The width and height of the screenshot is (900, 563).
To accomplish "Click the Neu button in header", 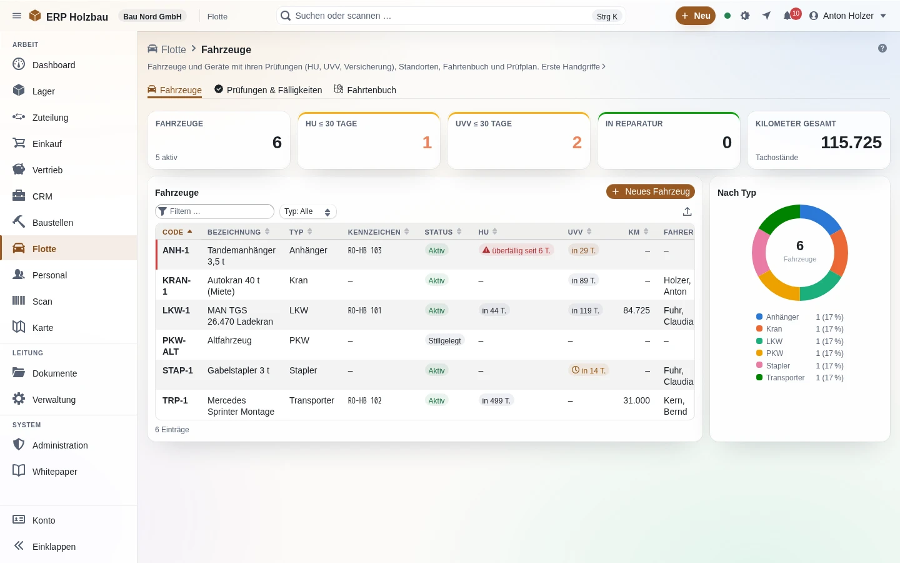I will pos(696,16).
